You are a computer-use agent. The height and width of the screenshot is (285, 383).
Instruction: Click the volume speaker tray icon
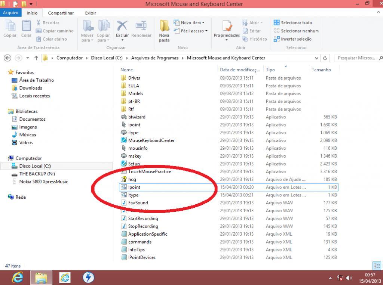pyautogui.click(x=349, y=278)
